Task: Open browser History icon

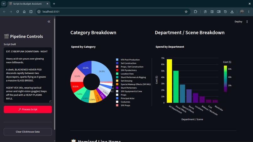Action: (x=225, y=12)
